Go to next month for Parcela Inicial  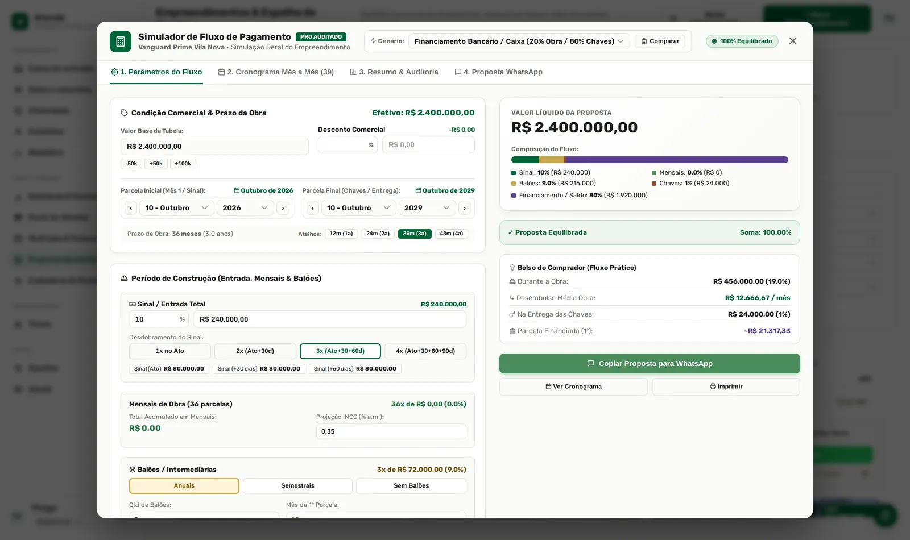(x=283, y=208)
